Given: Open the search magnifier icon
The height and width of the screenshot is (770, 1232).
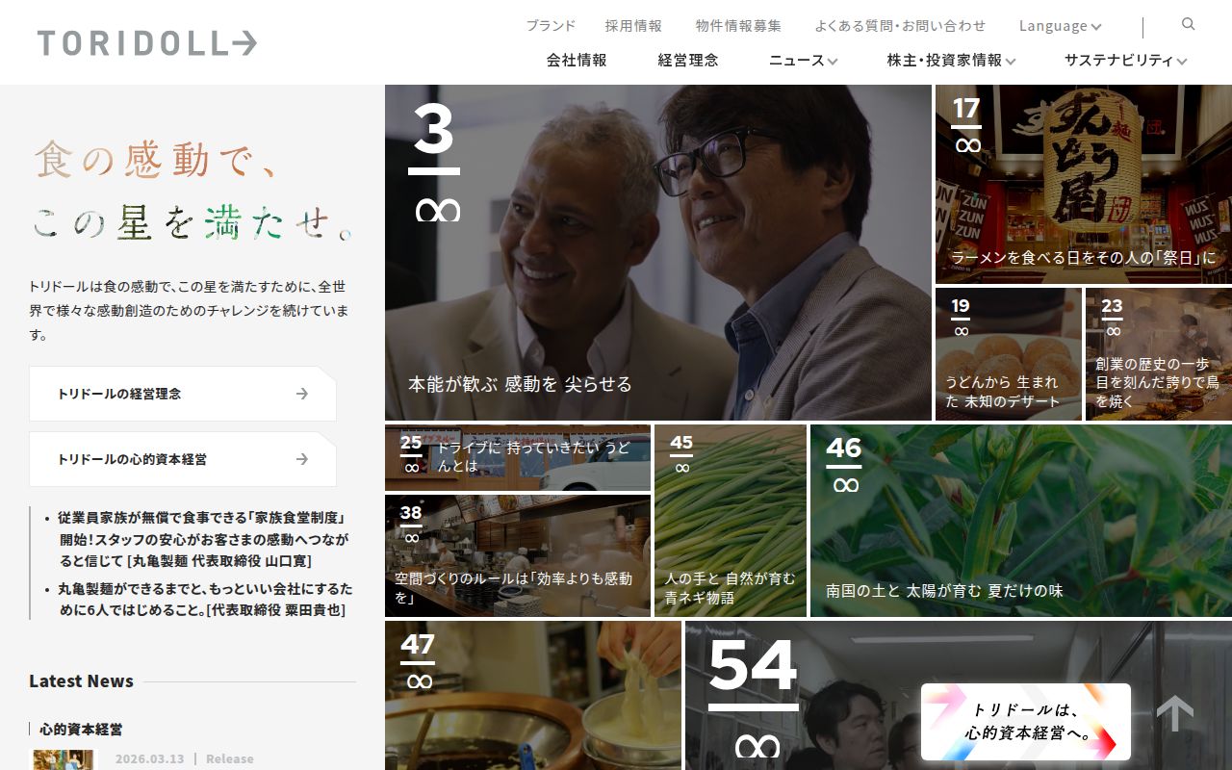Looking at the screenshot, I should 1188,24.
